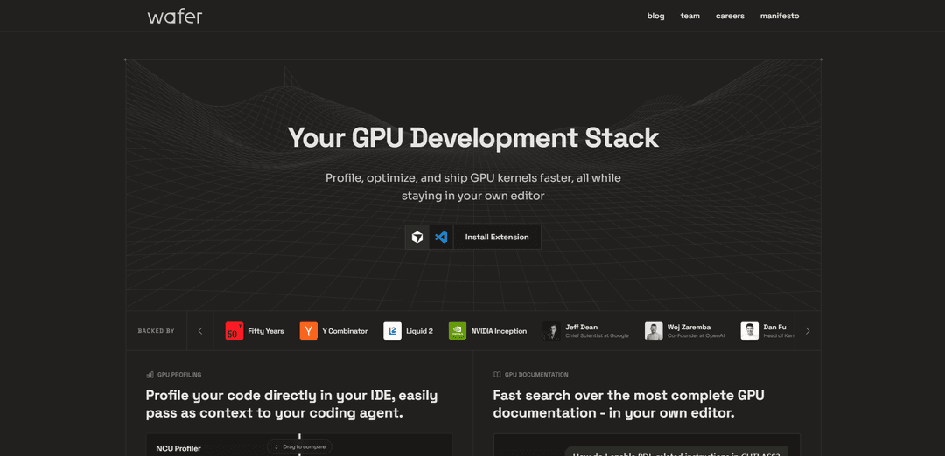Viewport: 945px width, 456px height.
Task: Click the Fifty Years red logo
Action: [x=234, y=331]
